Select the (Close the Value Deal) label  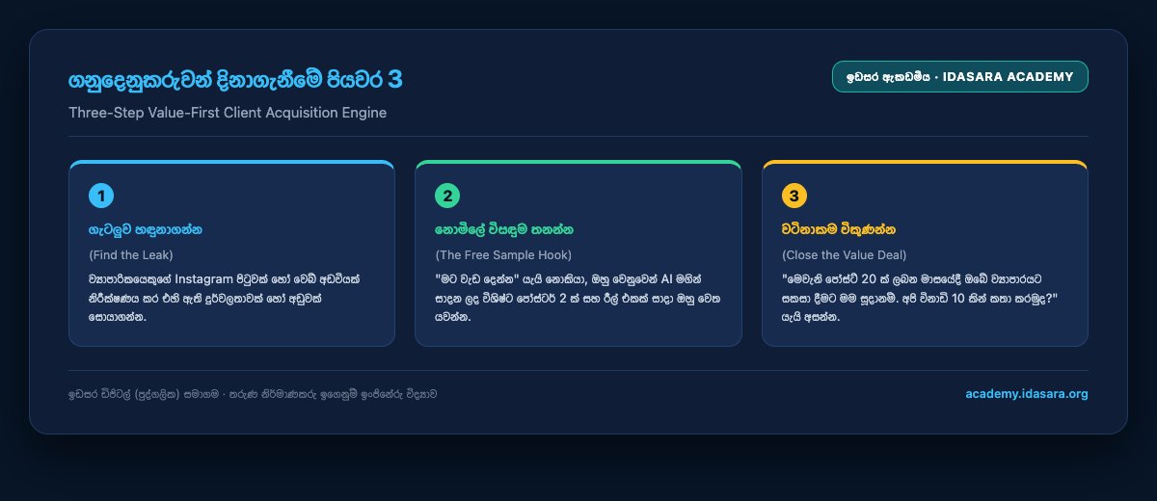click(x=846, y=255)
